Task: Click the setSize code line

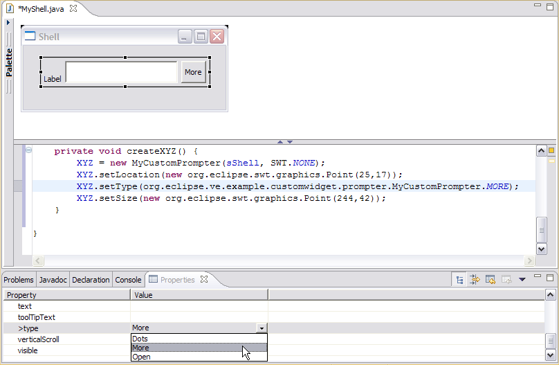Action: click(x=231, y=198)
